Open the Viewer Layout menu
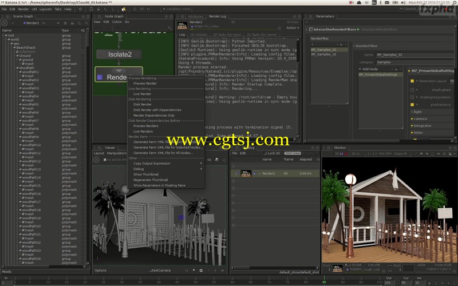458x286 pixels. pos(98,153)
